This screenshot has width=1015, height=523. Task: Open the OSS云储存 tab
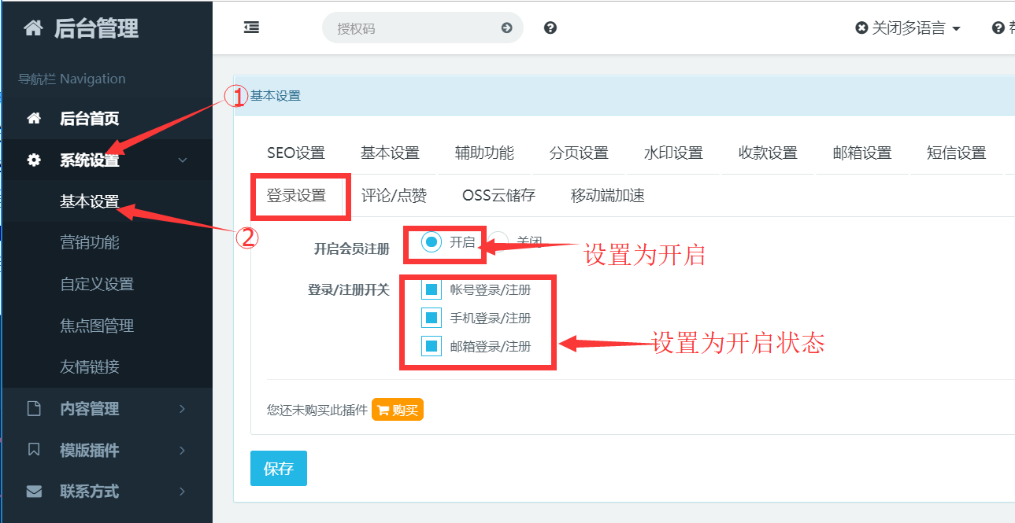[x=498, y=196]
